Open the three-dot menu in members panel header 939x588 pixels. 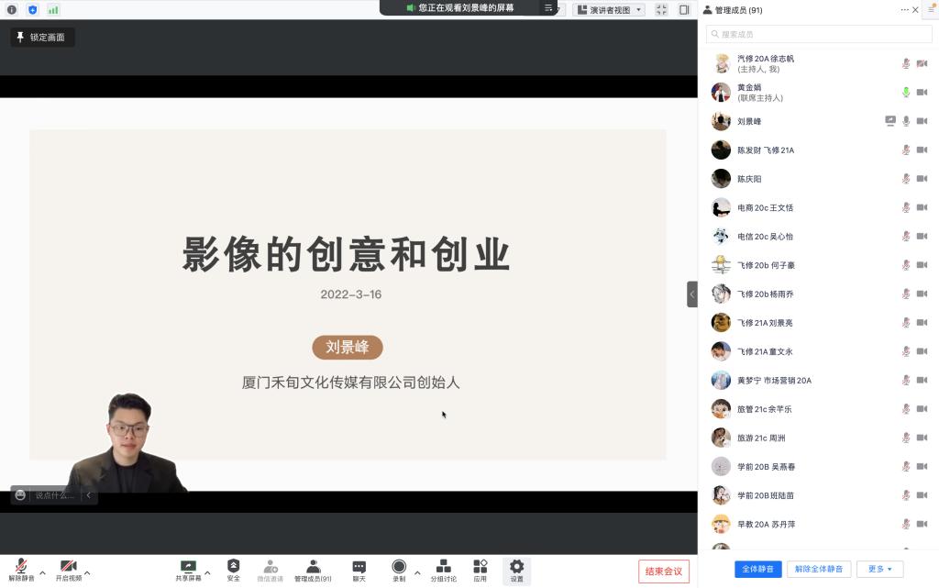pyautogui.click(x=904, y=9)
